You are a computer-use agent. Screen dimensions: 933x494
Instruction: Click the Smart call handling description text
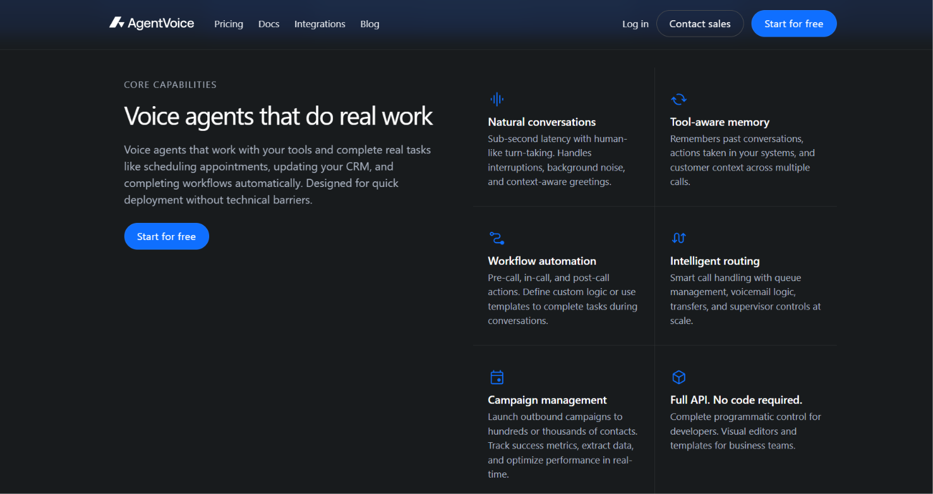point(745,299)
